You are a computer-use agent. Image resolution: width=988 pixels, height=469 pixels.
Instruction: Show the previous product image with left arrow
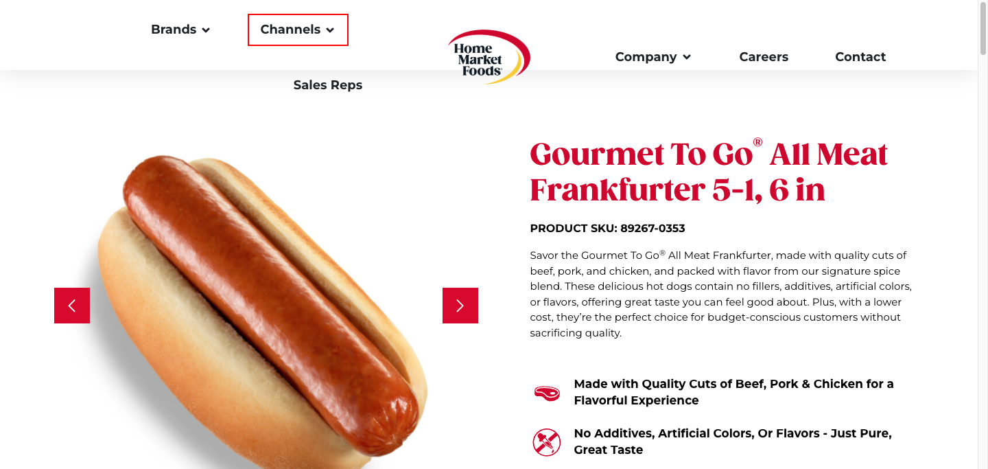click(72, 306)
